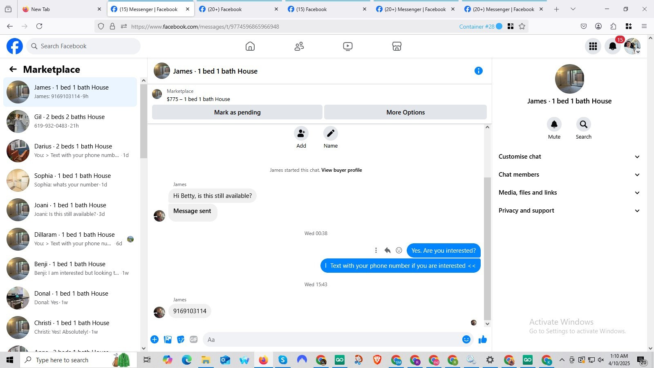Open the Windows Start menu
654x368 pixels.
coord(10,360)
